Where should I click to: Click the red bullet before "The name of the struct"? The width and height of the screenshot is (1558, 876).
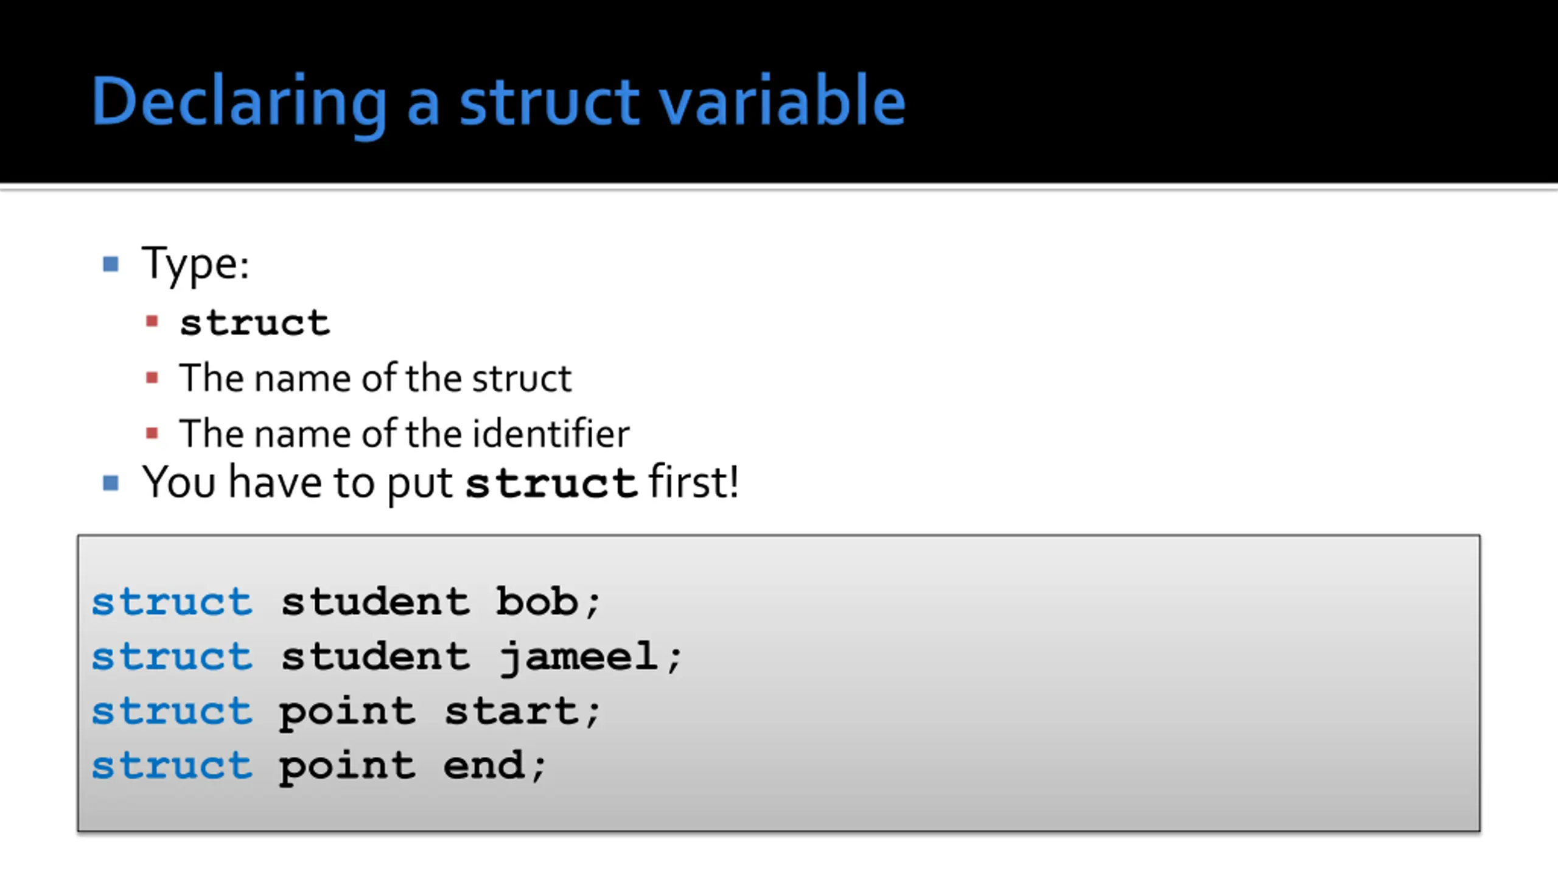[152, 378]
